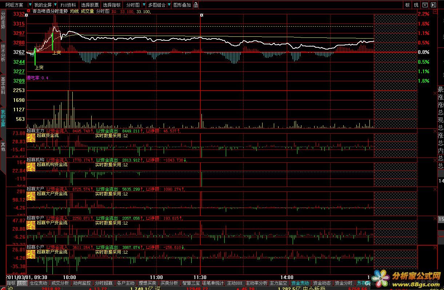Image resolution: width=444 pixels, height=290 pixels.
Task: Click the 多图组合 toolbar button
Action: [x=157, y=5]
